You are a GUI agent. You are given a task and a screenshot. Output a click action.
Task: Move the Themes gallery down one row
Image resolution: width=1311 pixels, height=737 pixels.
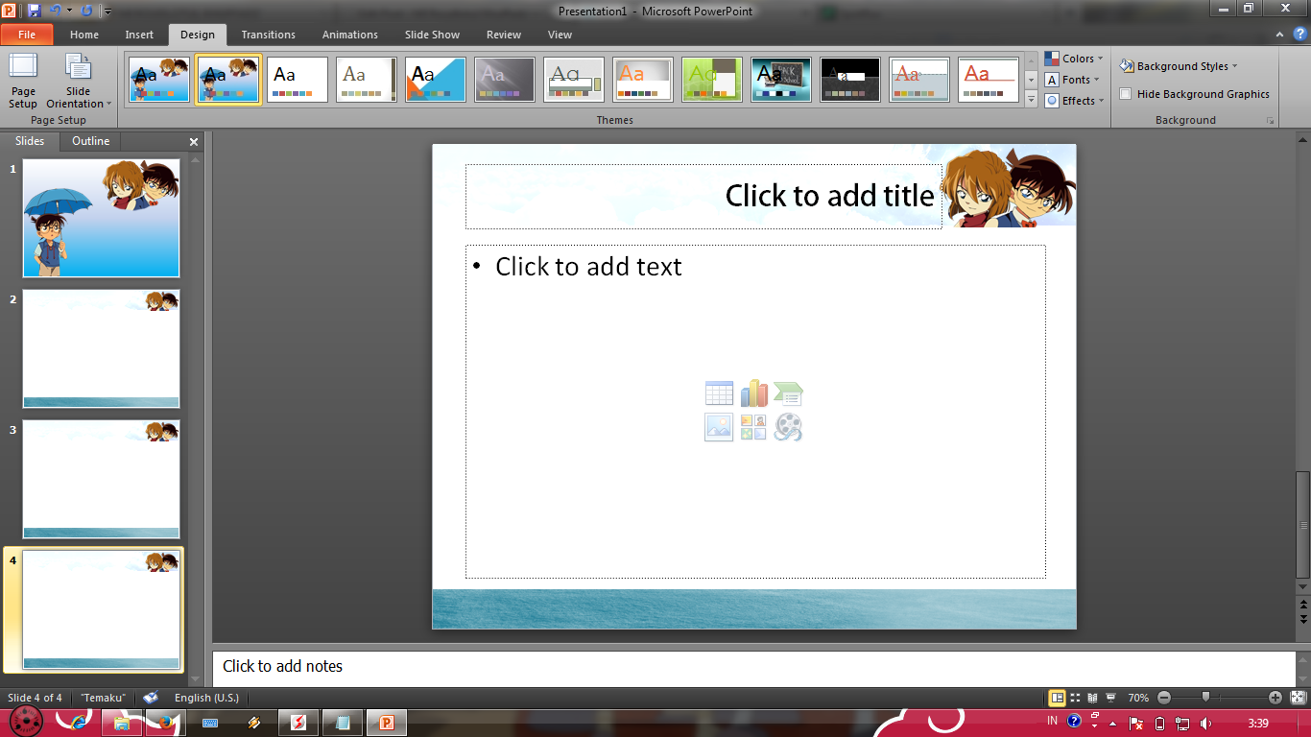pos(1032,80)
